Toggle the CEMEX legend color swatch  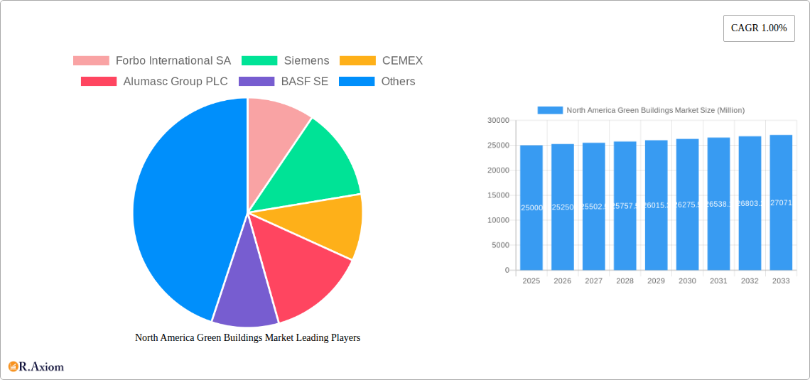(x=357, y=61)
